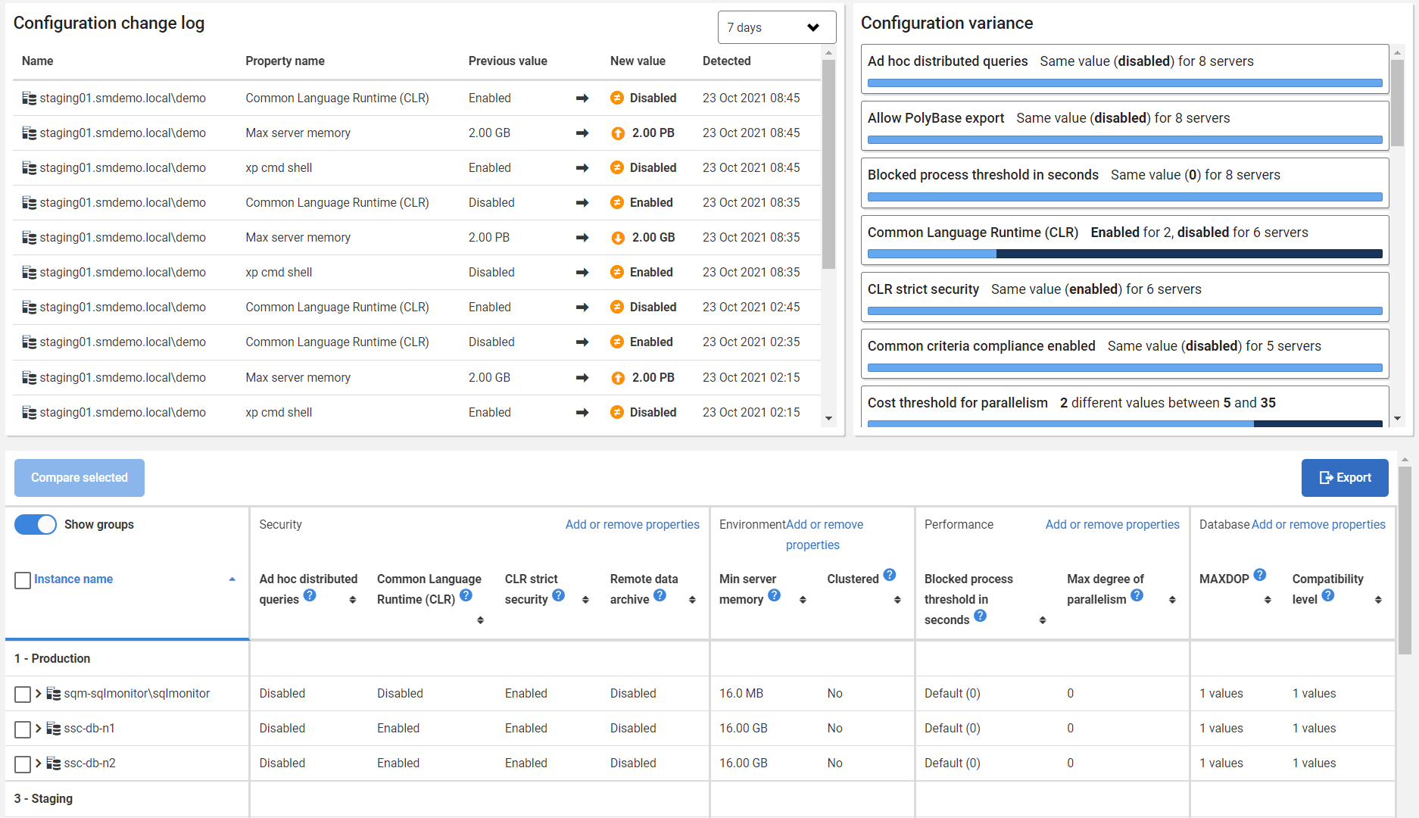Click the Clustered column help icon
1419x818 pixels.
click(890, 576)
